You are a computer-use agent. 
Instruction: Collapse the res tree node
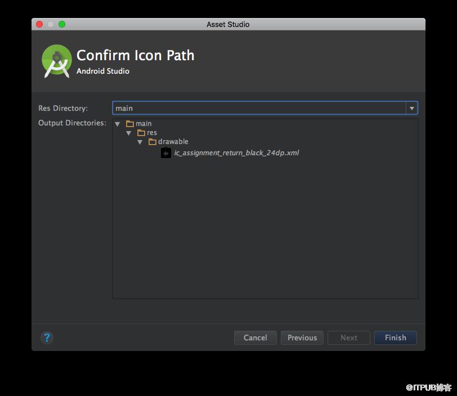click(128, 133)
